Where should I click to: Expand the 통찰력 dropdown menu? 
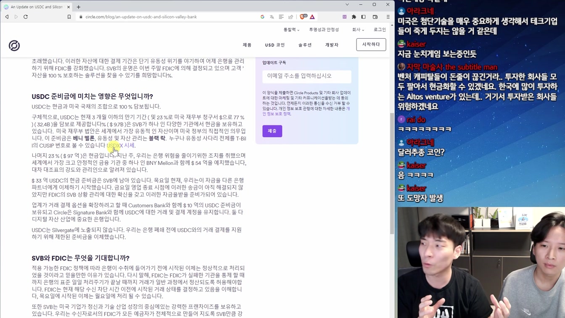click(x=291, y=29)
